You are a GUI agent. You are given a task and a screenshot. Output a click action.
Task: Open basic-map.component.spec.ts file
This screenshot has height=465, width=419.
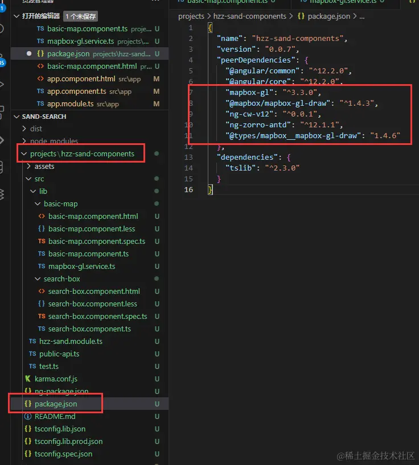[89, 242]
